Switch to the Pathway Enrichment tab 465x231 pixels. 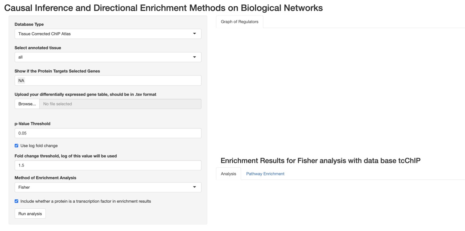pos(265,174)
